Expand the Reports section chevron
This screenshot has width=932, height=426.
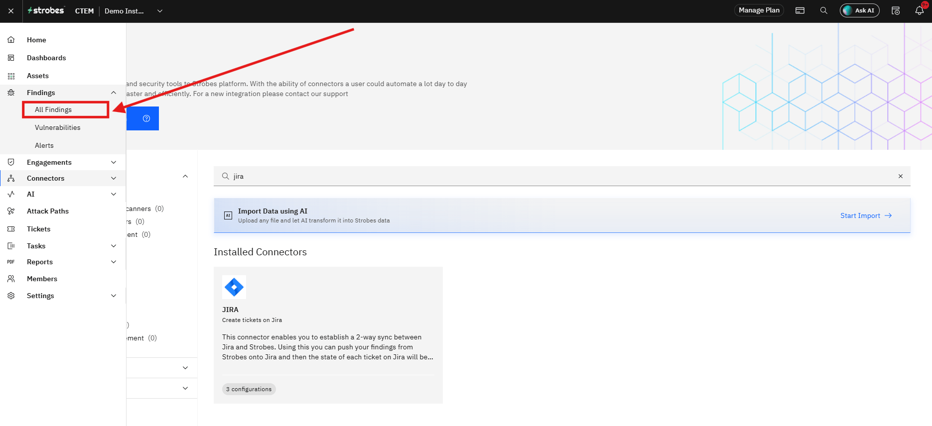click(114, 262)
